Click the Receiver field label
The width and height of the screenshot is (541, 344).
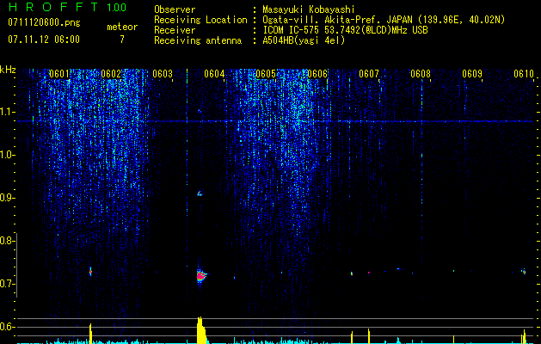pos(175,30)
